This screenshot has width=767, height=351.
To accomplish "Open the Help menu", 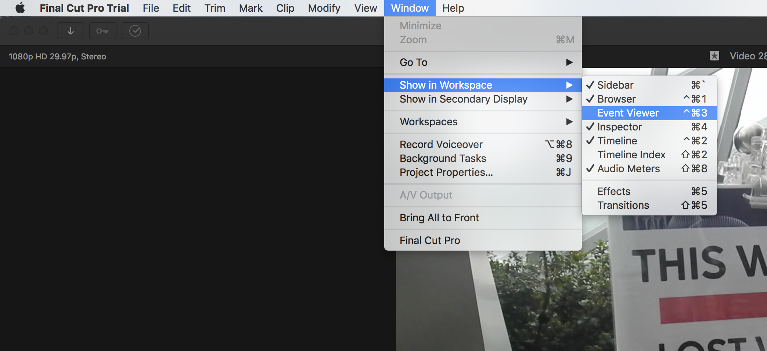I will click(x=453, y=8).
